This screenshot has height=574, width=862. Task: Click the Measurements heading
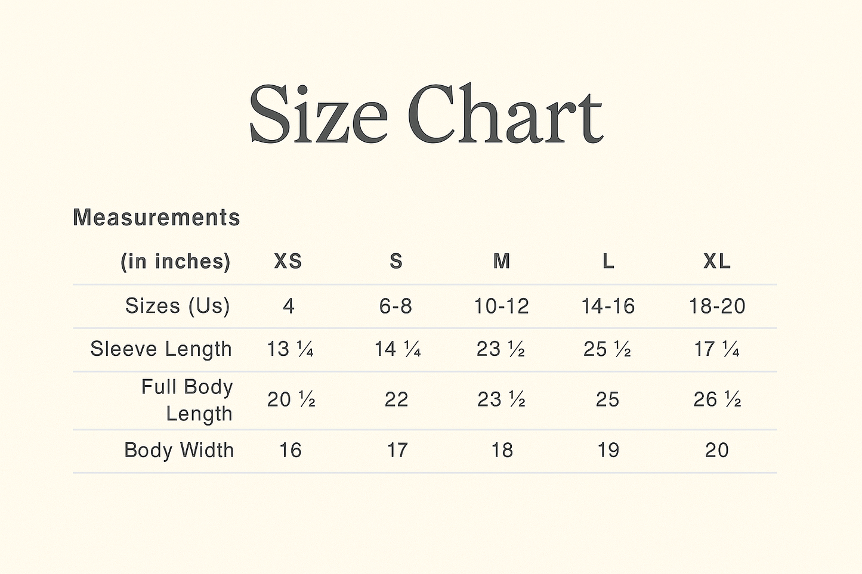156,218
